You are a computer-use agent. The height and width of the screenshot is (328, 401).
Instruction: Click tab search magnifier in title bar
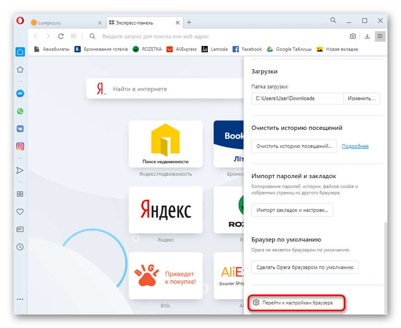333,20
